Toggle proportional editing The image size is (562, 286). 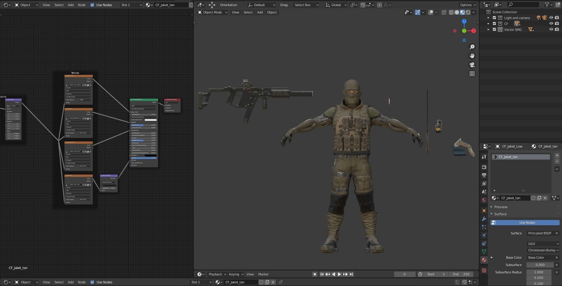[380, 5]
